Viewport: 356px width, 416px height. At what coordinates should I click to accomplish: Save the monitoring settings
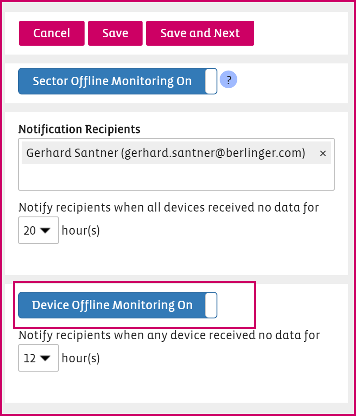click(115, 33)
